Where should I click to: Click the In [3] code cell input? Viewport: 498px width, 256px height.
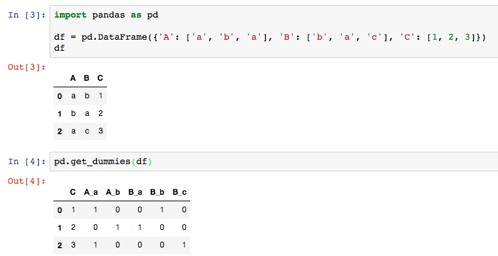(274, 31)
